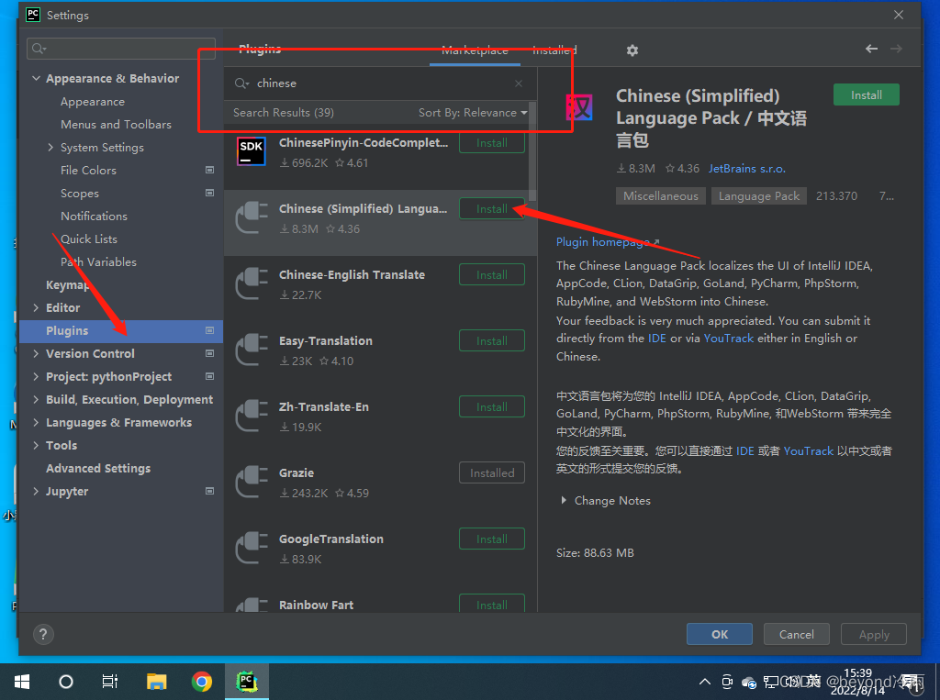This screenshot has height=700, width=940.
Task: Open the Windows Start menu
Action: (22, 682)
